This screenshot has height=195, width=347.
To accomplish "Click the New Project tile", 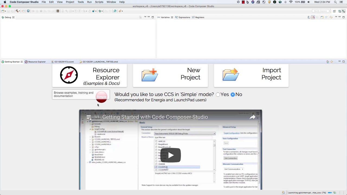I will [x=170, y=75].
